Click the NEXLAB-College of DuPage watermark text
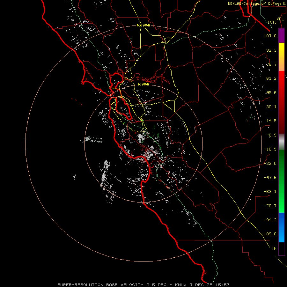This screenshot has height=287, width=287. (x=257, y=4)
